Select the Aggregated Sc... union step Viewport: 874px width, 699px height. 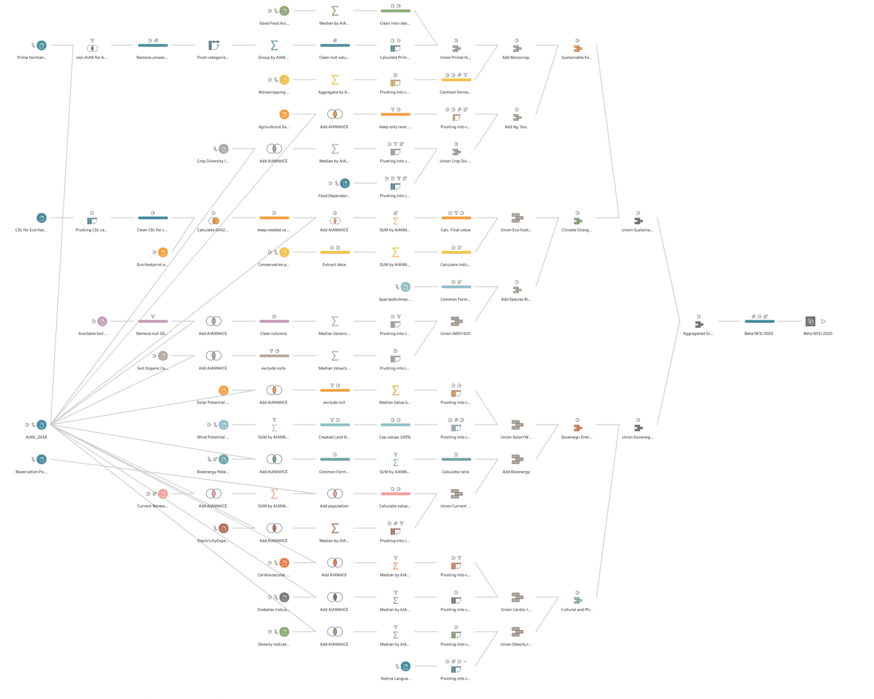[x=699, y=324]
